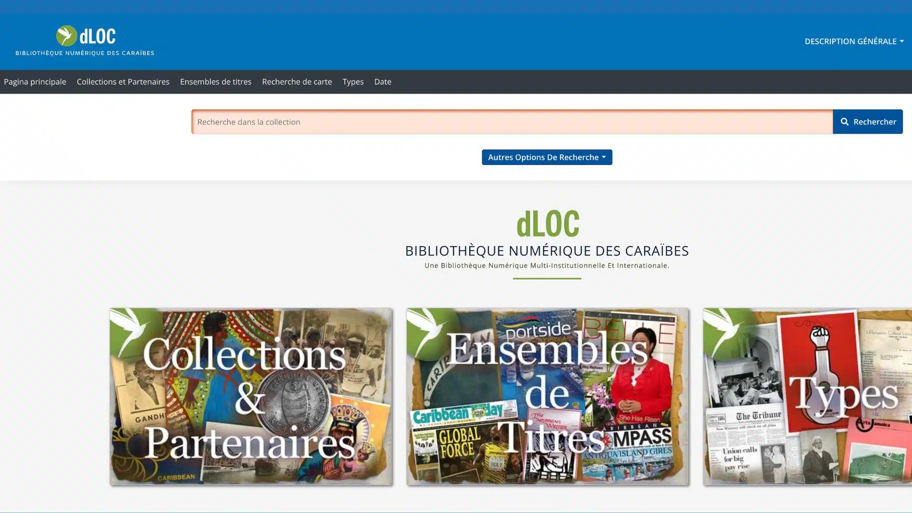Go to Ensembles de titres nav item
Image resolution: width=912 pixels, height=513 pixels.
(215, 82)
